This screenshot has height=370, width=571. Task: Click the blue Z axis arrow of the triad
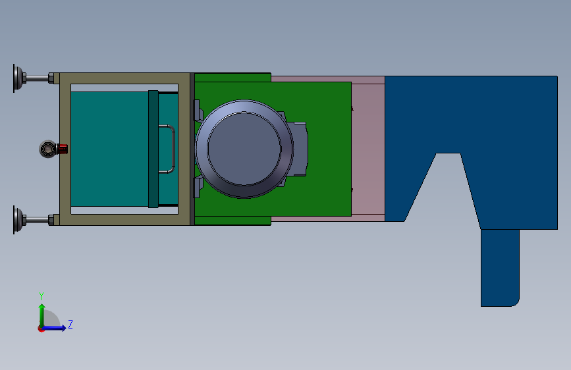click(x=55, y=328)
